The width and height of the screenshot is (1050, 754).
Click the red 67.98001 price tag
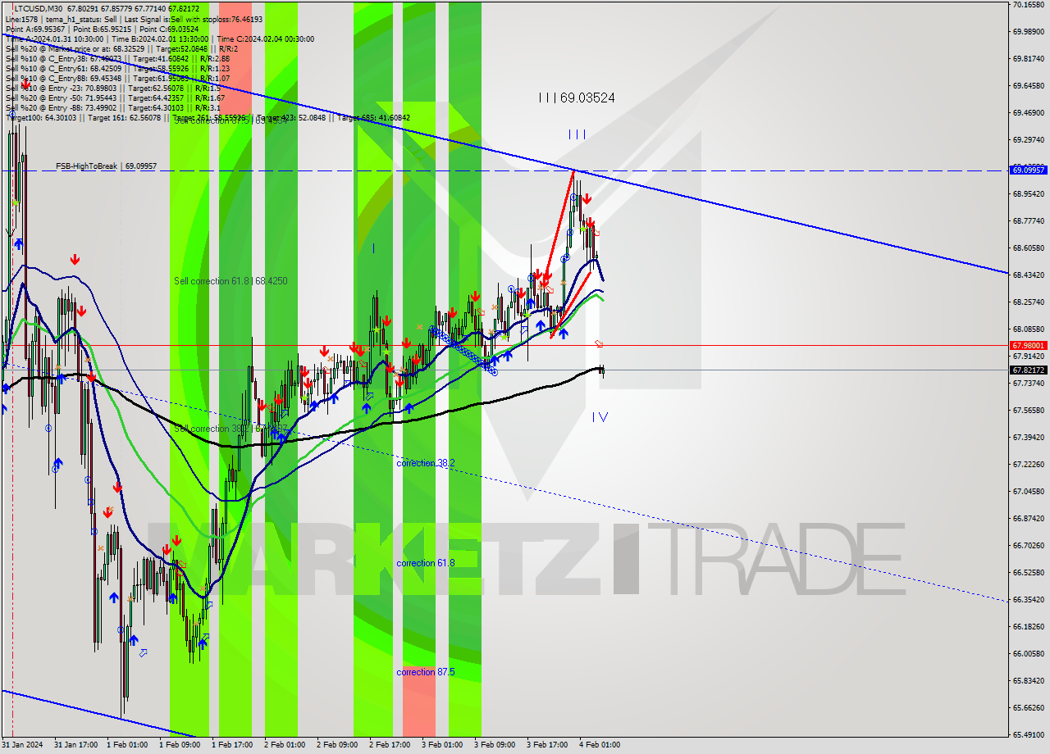point(1029,346)
